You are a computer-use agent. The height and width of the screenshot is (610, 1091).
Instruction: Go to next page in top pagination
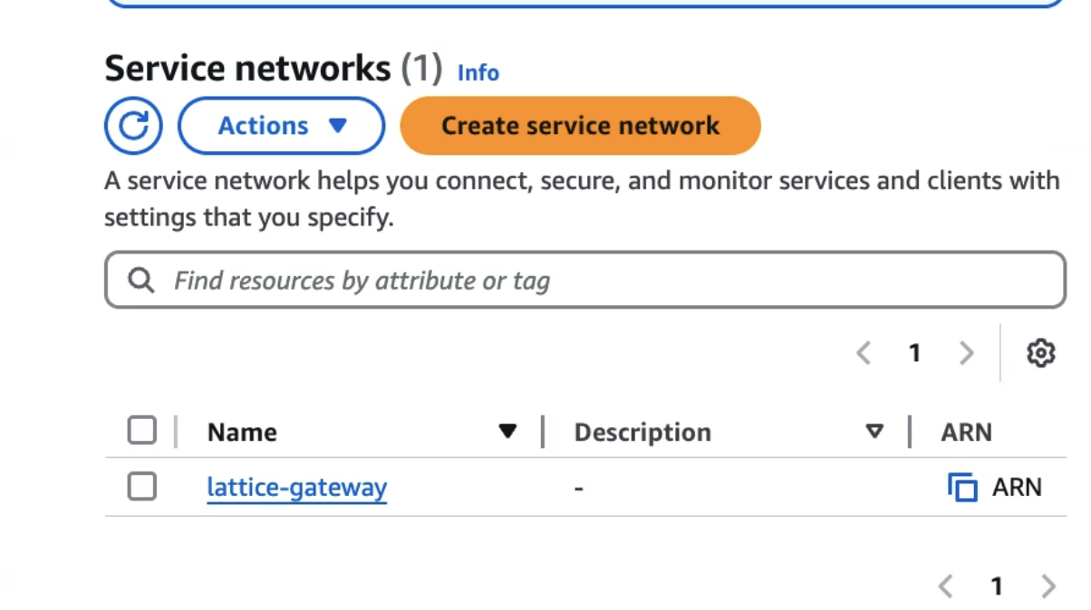click(x=967, y=353)
